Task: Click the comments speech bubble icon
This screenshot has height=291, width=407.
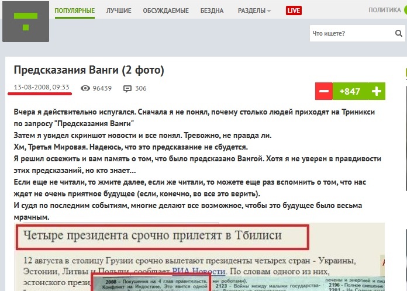Action: pyautogui.click(x=127, y=89)
